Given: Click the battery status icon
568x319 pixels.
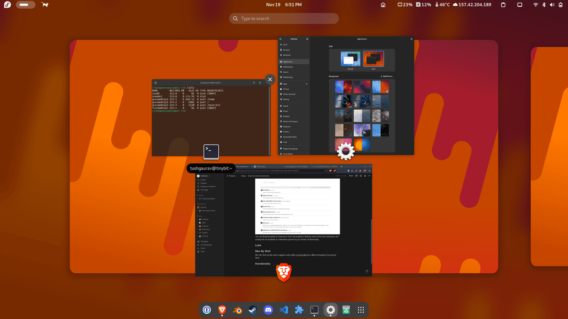Looking at the screenshot, I should [561, 4].
